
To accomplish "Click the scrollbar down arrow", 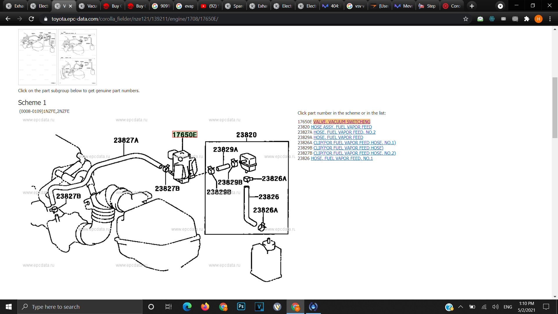I will click(x=555, y=297).
